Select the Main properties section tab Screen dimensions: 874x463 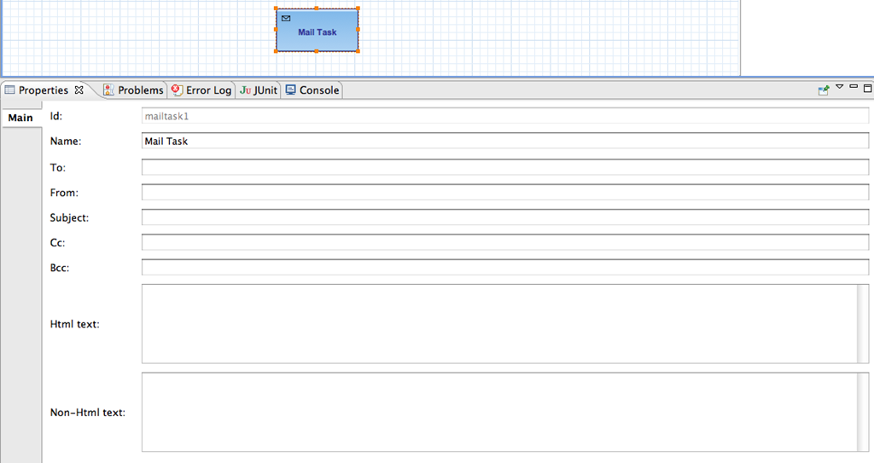tap(20, 118)
